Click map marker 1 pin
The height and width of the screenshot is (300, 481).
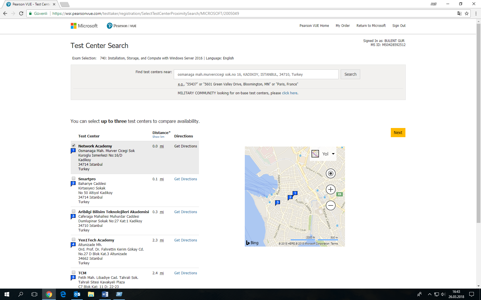coord(295,193)
